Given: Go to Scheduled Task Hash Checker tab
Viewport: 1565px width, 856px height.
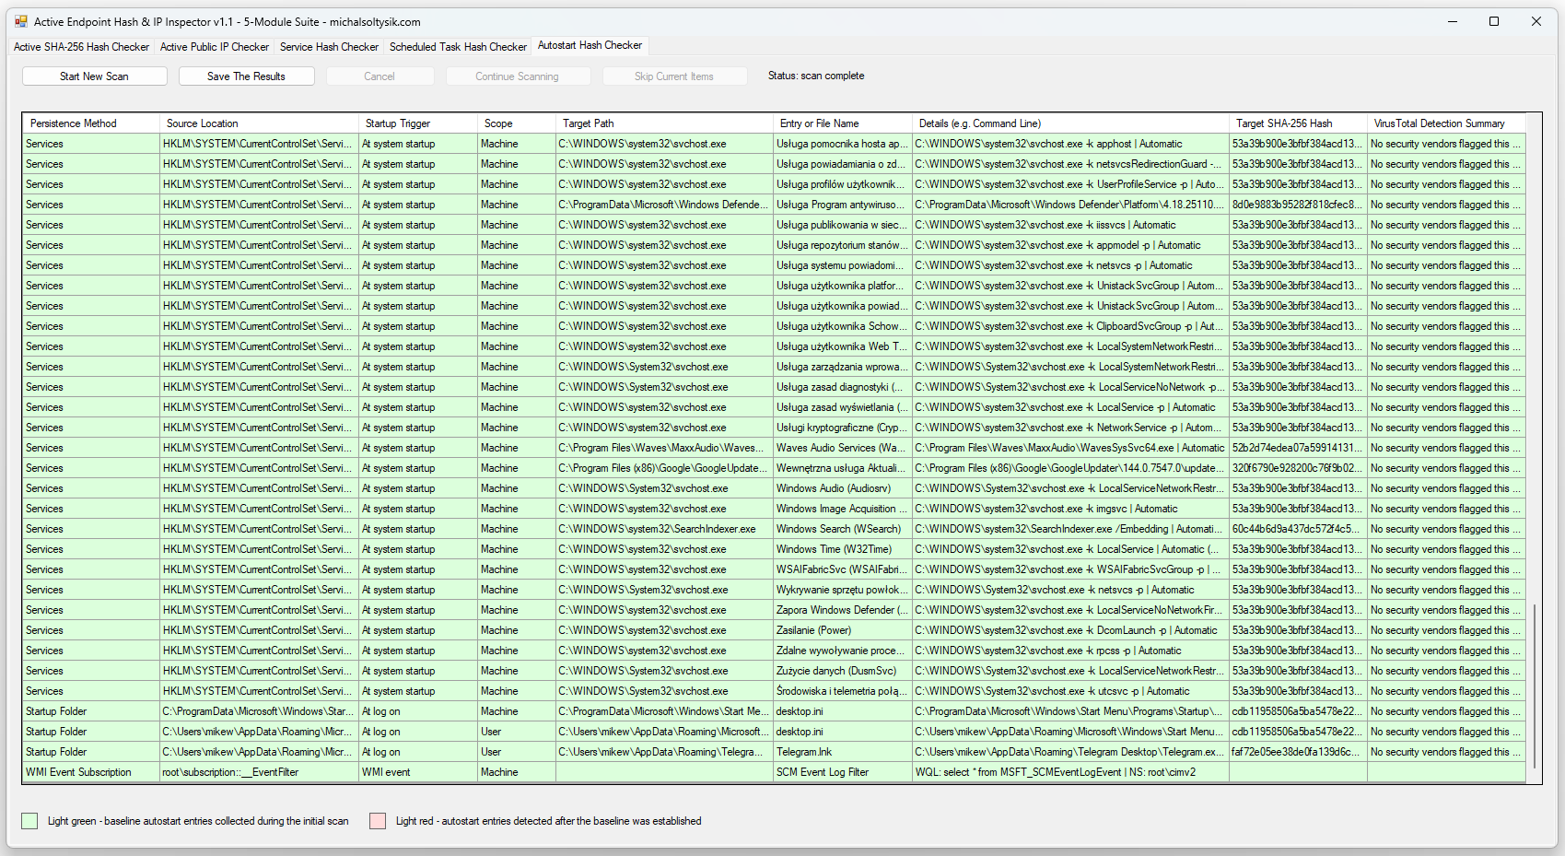Looking at the screenshot, I should click(458, 47).
